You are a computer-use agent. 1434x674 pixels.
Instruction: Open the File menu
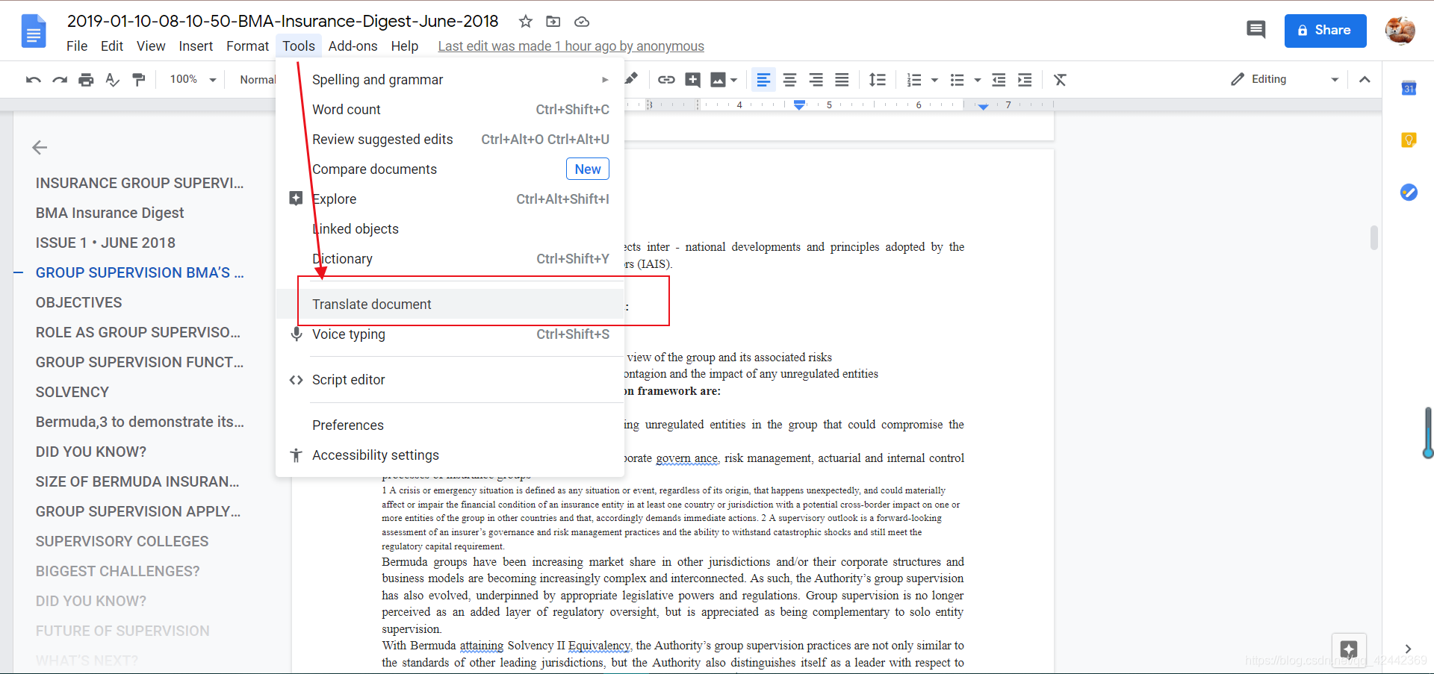click(77, 46)
